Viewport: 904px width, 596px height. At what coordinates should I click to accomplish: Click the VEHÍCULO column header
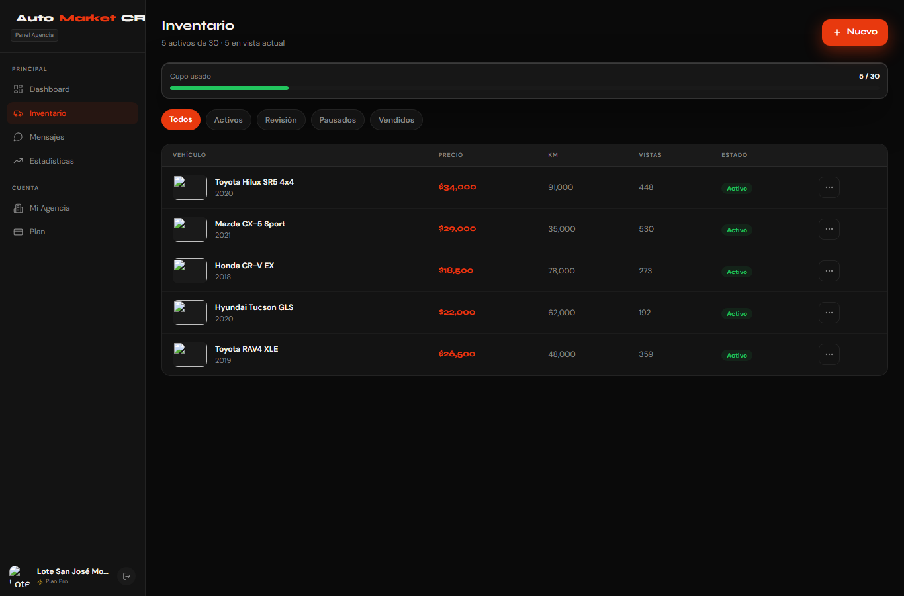tap(189, 155)
